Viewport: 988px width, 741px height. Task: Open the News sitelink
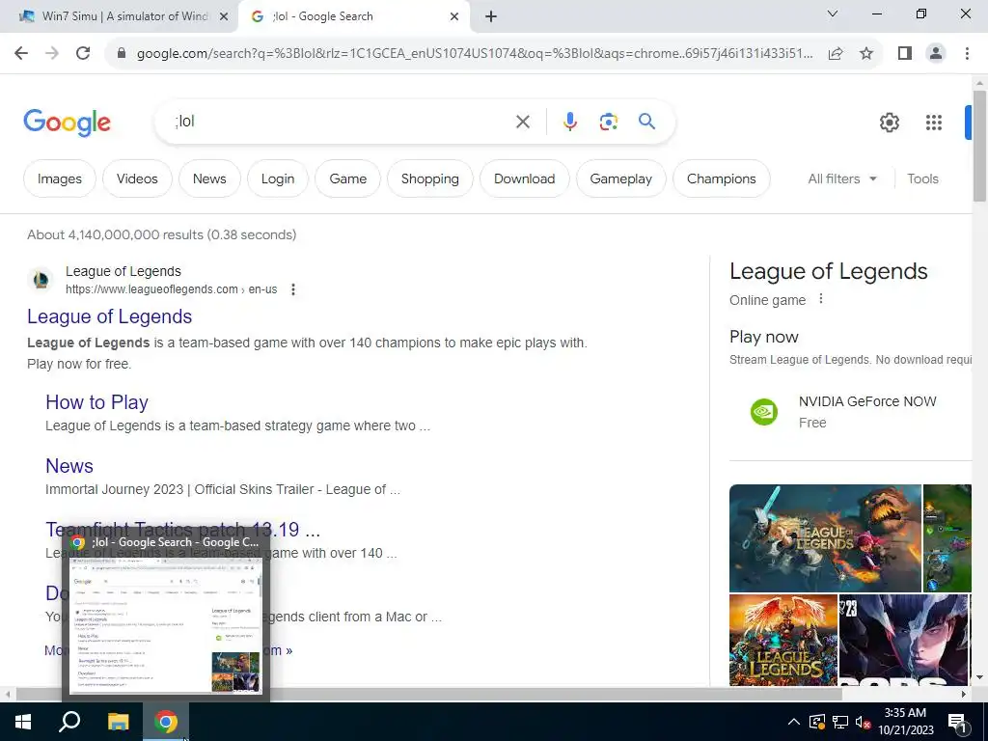(x=69, y=466)
